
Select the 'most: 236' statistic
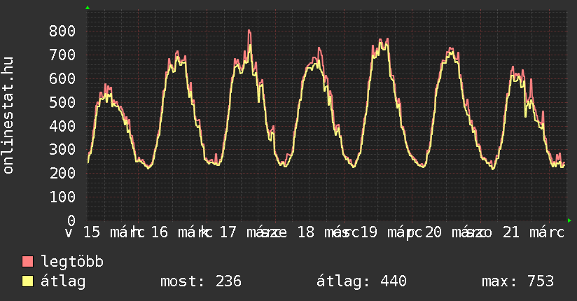(x=201, y=282)
